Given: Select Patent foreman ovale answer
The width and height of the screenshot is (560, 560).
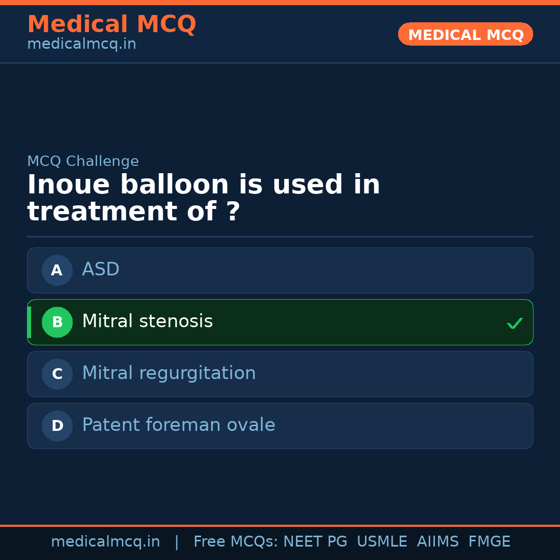Looking at the screenshot, I should (x=280, y=426).
